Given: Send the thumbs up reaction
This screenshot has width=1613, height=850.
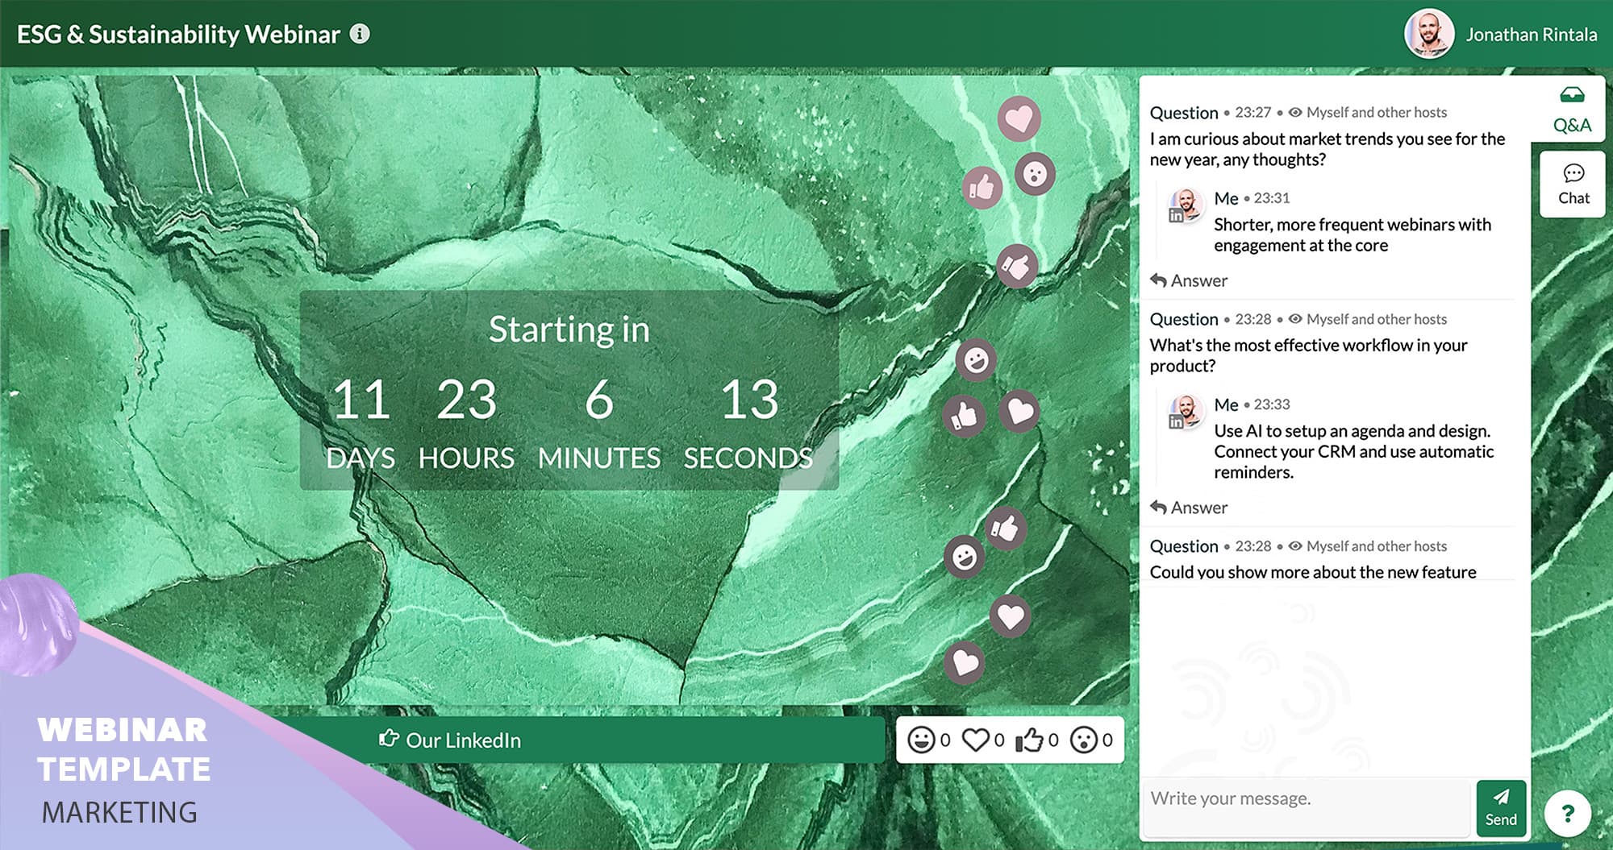Looking at the screenshot, I should [1030, 740].
